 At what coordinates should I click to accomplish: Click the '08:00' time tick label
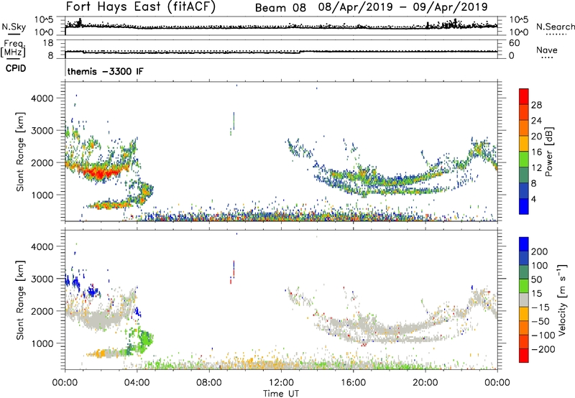[209, 383]
